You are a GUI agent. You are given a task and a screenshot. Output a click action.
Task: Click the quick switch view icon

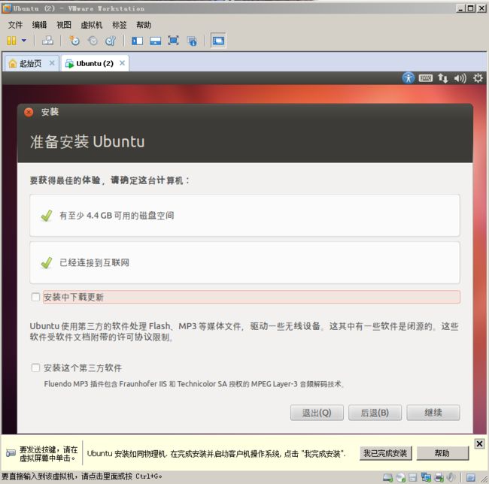click(x=155, y=41)
